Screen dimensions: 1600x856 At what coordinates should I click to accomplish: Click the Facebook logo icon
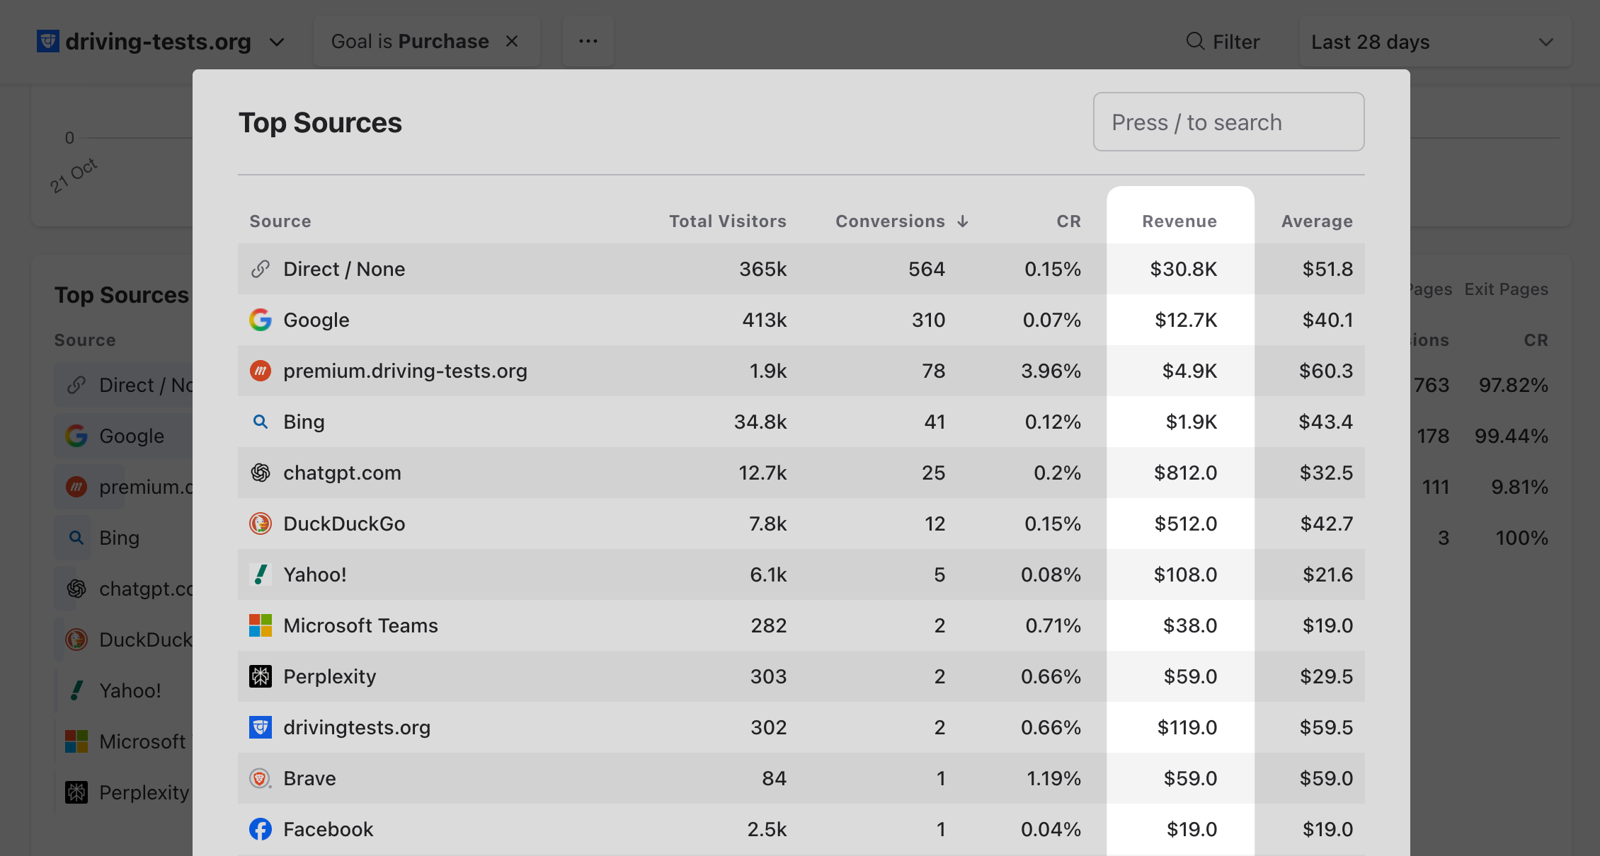(x=260, y=829)
